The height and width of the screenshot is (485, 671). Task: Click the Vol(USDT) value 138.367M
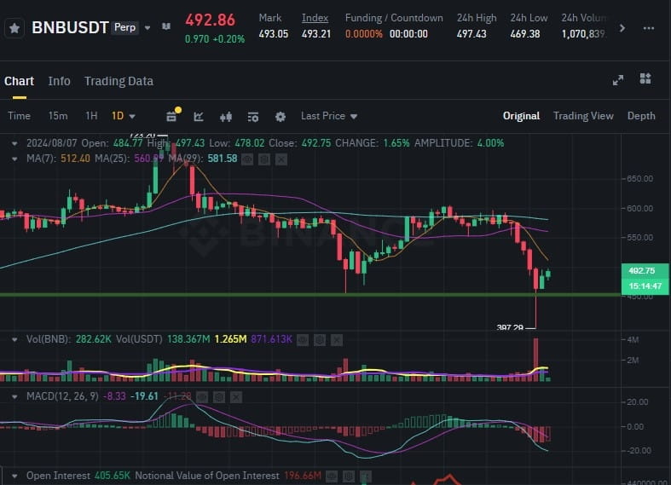[x=188, y=339]
